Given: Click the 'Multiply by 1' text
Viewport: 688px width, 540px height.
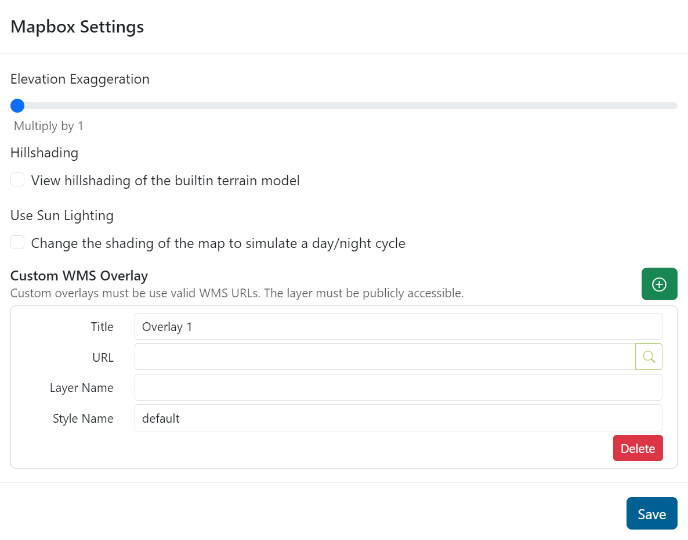Looking at the screenshot, I should tap(49, 126).
